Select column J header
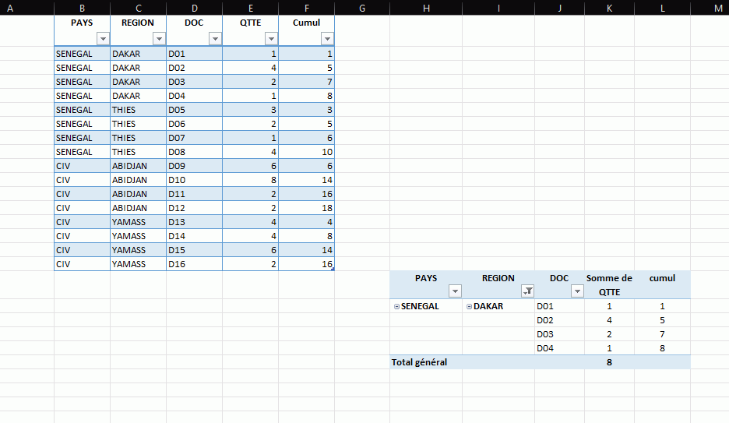729x423 pixels. 560,8
